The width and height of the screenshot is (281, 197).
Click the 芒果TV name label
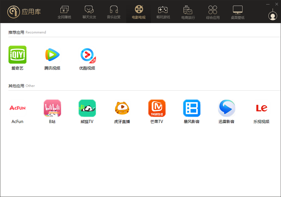[157, 121]
